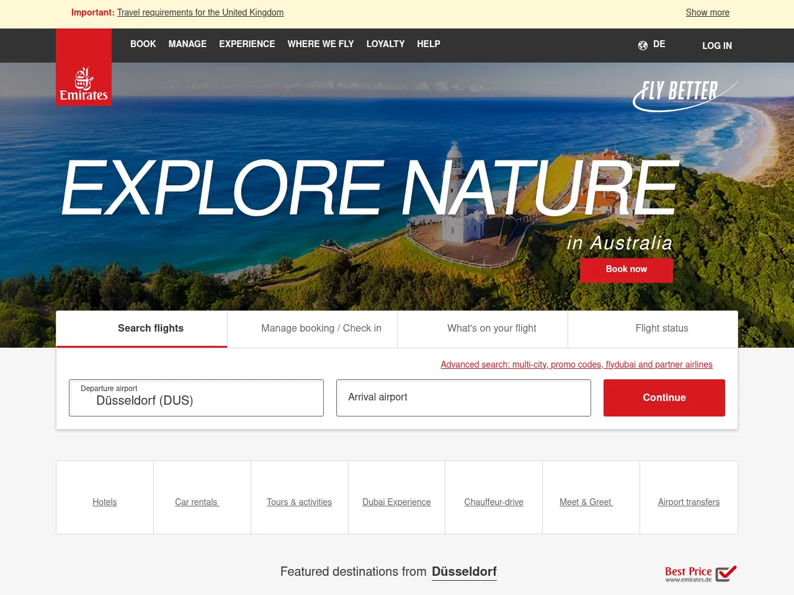Open the WHERE WE FLY menu
The image size is (794, 595).
point(321,44)
